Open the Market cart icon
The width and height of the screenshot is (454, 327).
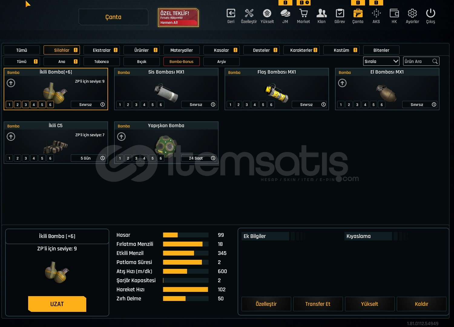[303, 14]
